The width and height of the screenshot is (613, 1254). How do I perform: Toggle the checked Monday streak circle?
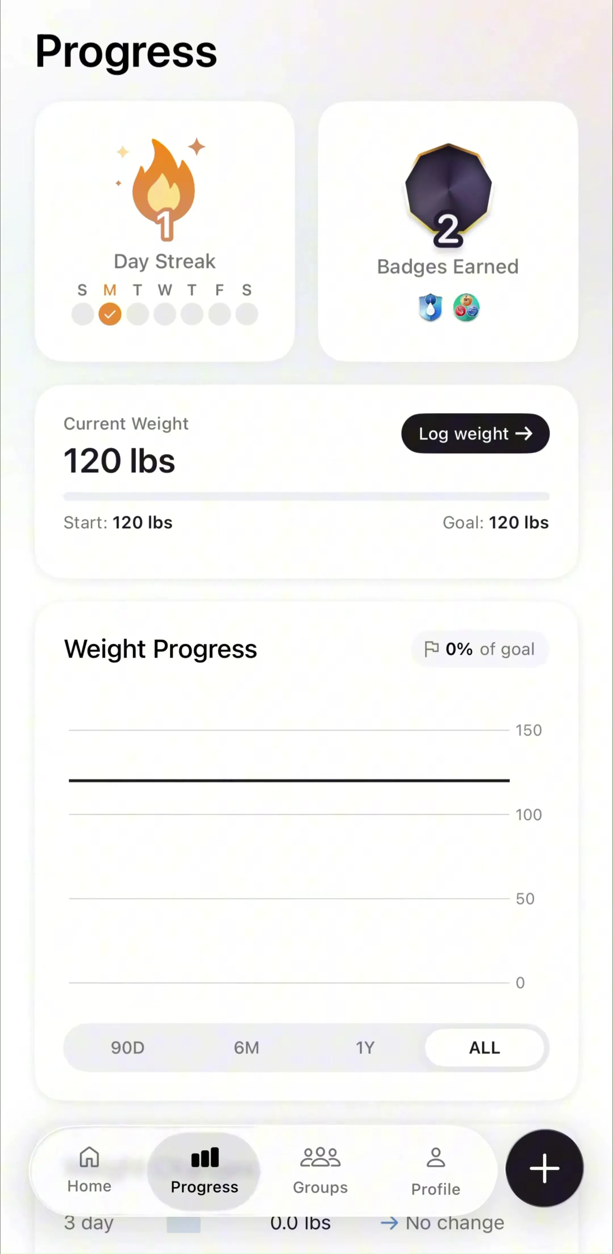[110, 314]
